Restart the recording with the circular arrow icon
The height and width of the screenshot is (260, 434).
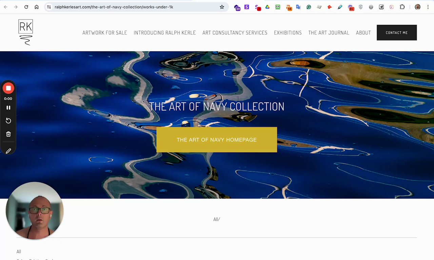pyautogui.click(x=8, y=121)
